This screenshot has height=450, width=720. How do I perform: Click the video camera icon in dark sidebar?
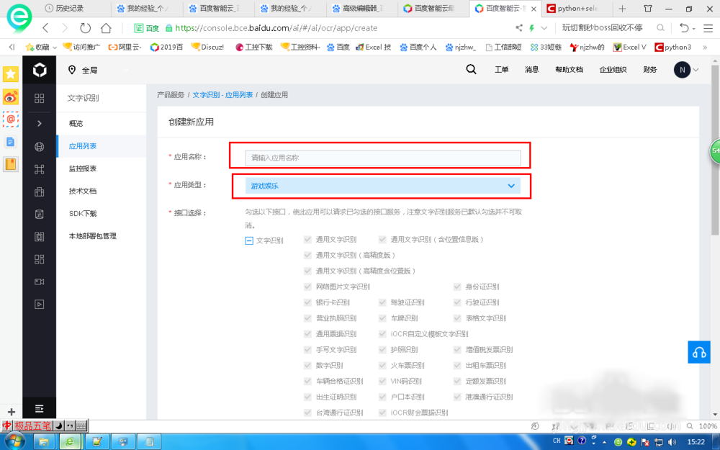click(40, 282)
